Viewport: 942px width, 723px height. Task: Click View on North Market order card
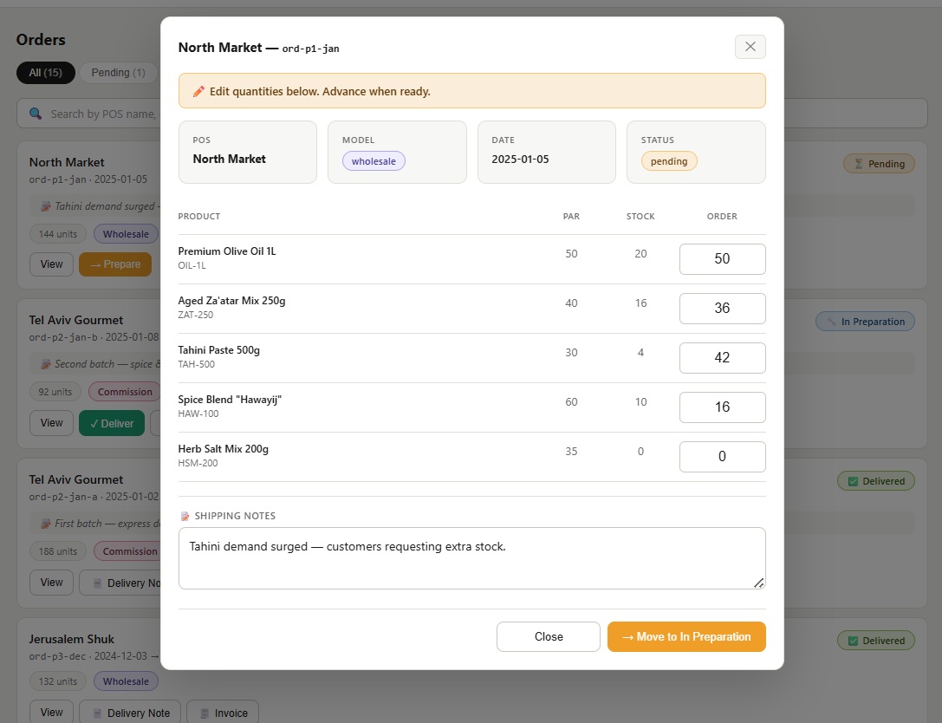[52, 264]
